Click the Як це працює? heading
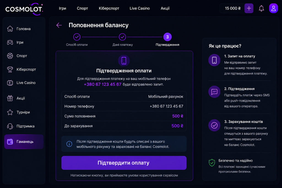Image resolution: width=282 pixels, height=188 pixels. (225, 46)
